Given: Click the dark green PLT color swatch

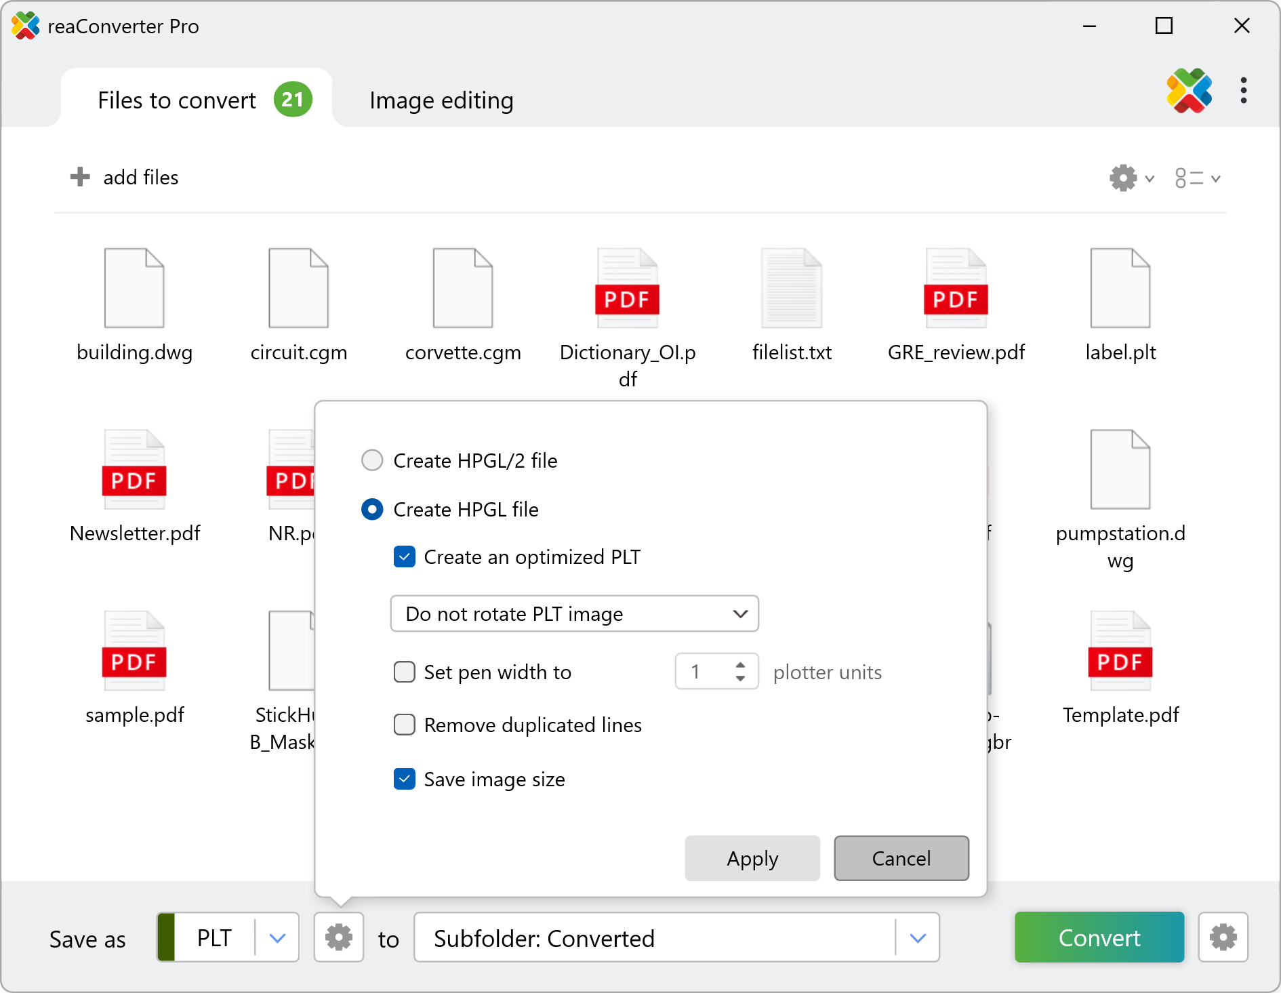Looking at the screenshot, I should click(167, 937).
